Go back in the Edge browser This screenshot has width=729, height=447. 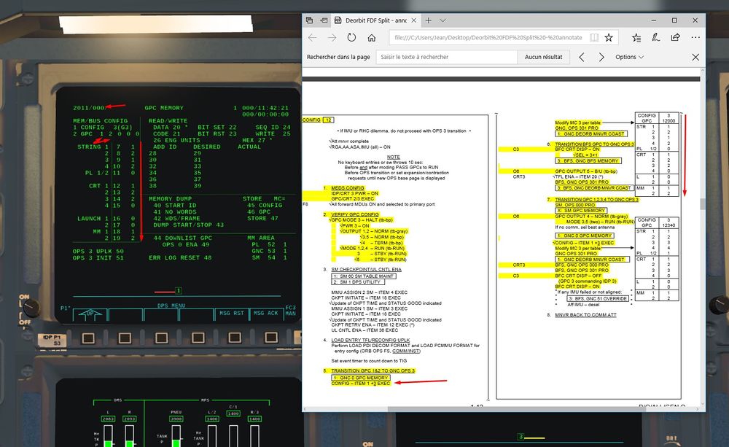coord(313,38)
